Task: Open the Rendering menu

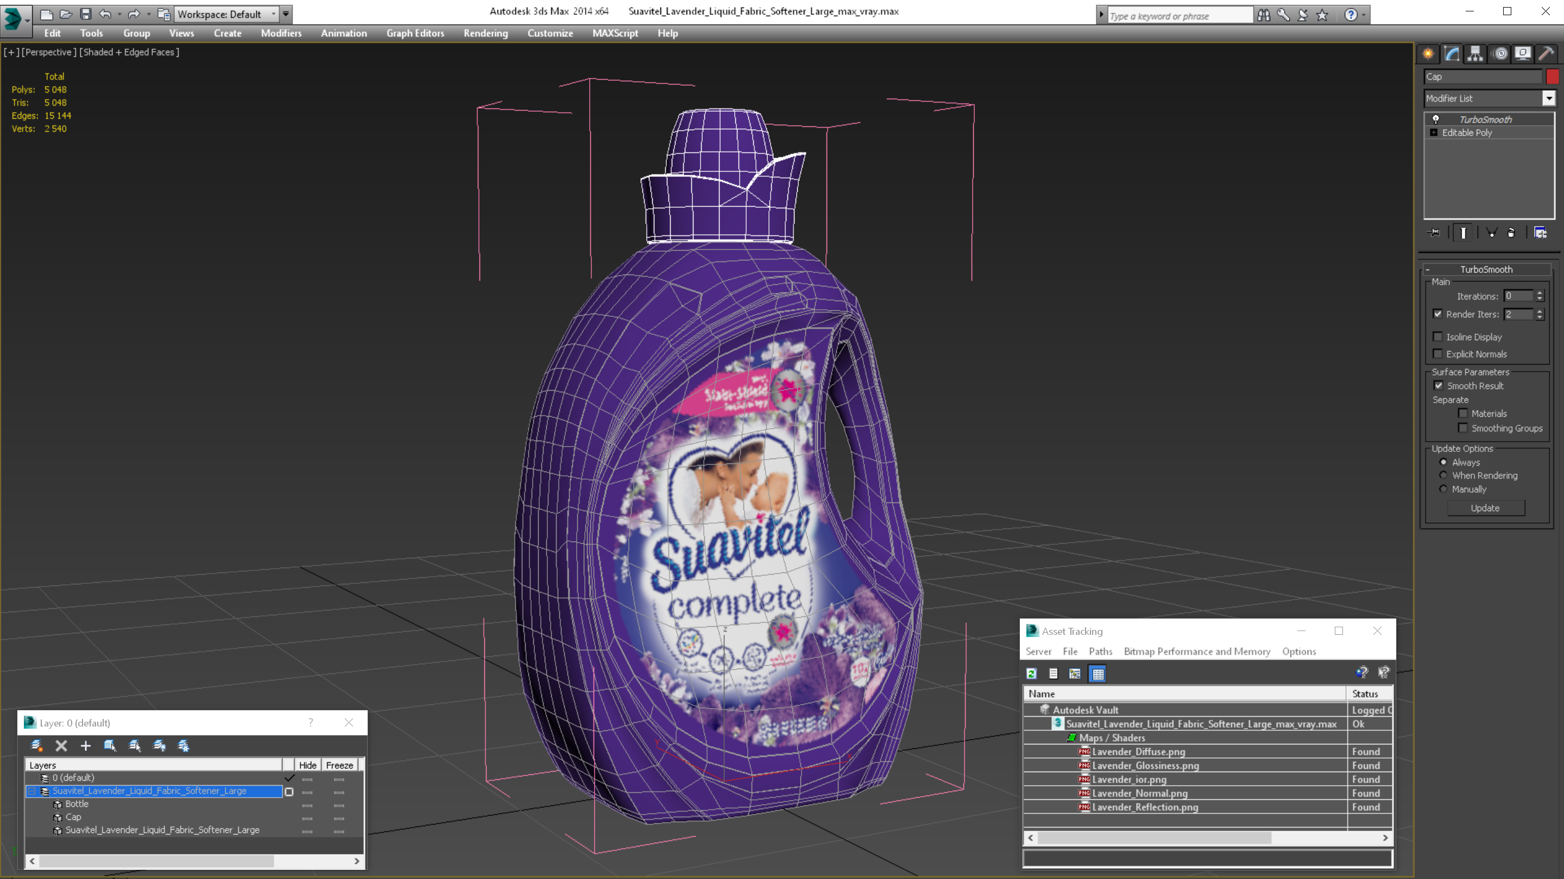Action: pos(485,33)
